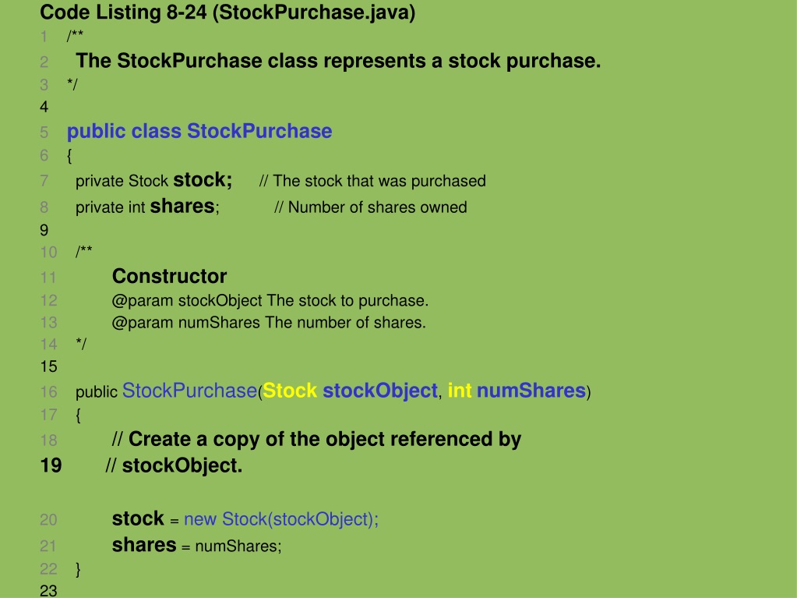The image size is (797, 598).
Task: Click the 'public class StockPurchase' declaration
Action: [x=199, y=131]
